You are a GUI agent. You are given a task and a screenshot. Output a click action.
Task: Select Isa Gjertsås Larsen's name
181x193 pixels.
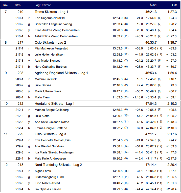(48, 189)
